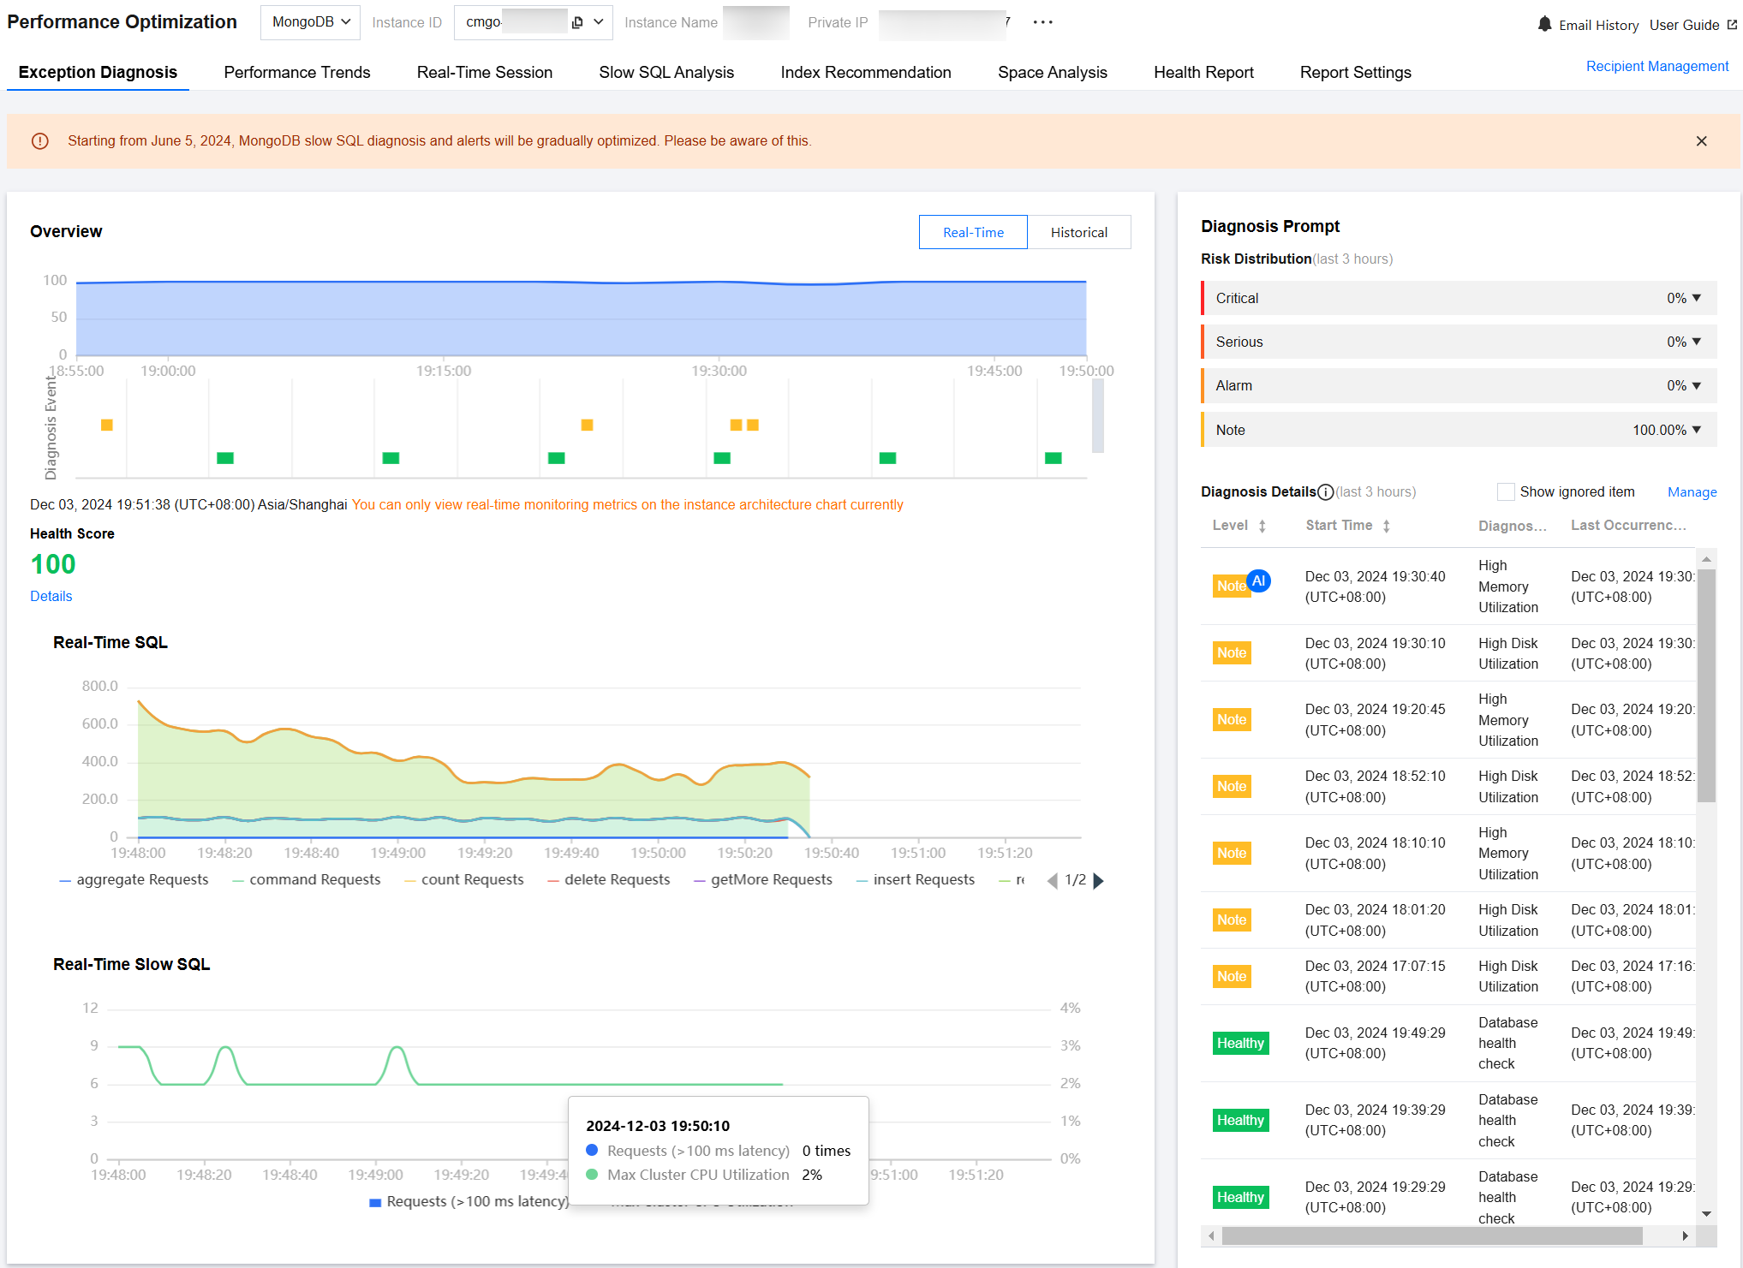
Task: Open the three-dots more options menu
Action: [x=1042, y=22]
